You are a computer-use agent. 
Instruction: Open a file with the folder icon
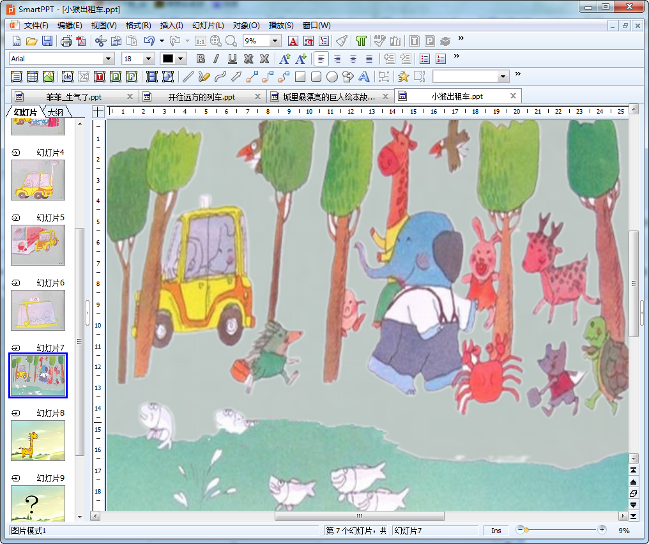[31, 41]
